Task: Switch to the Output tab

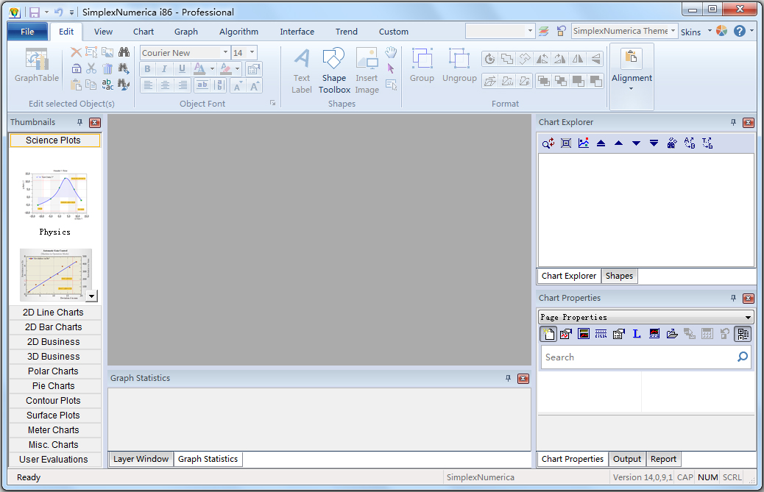Action: pos(626,459)
